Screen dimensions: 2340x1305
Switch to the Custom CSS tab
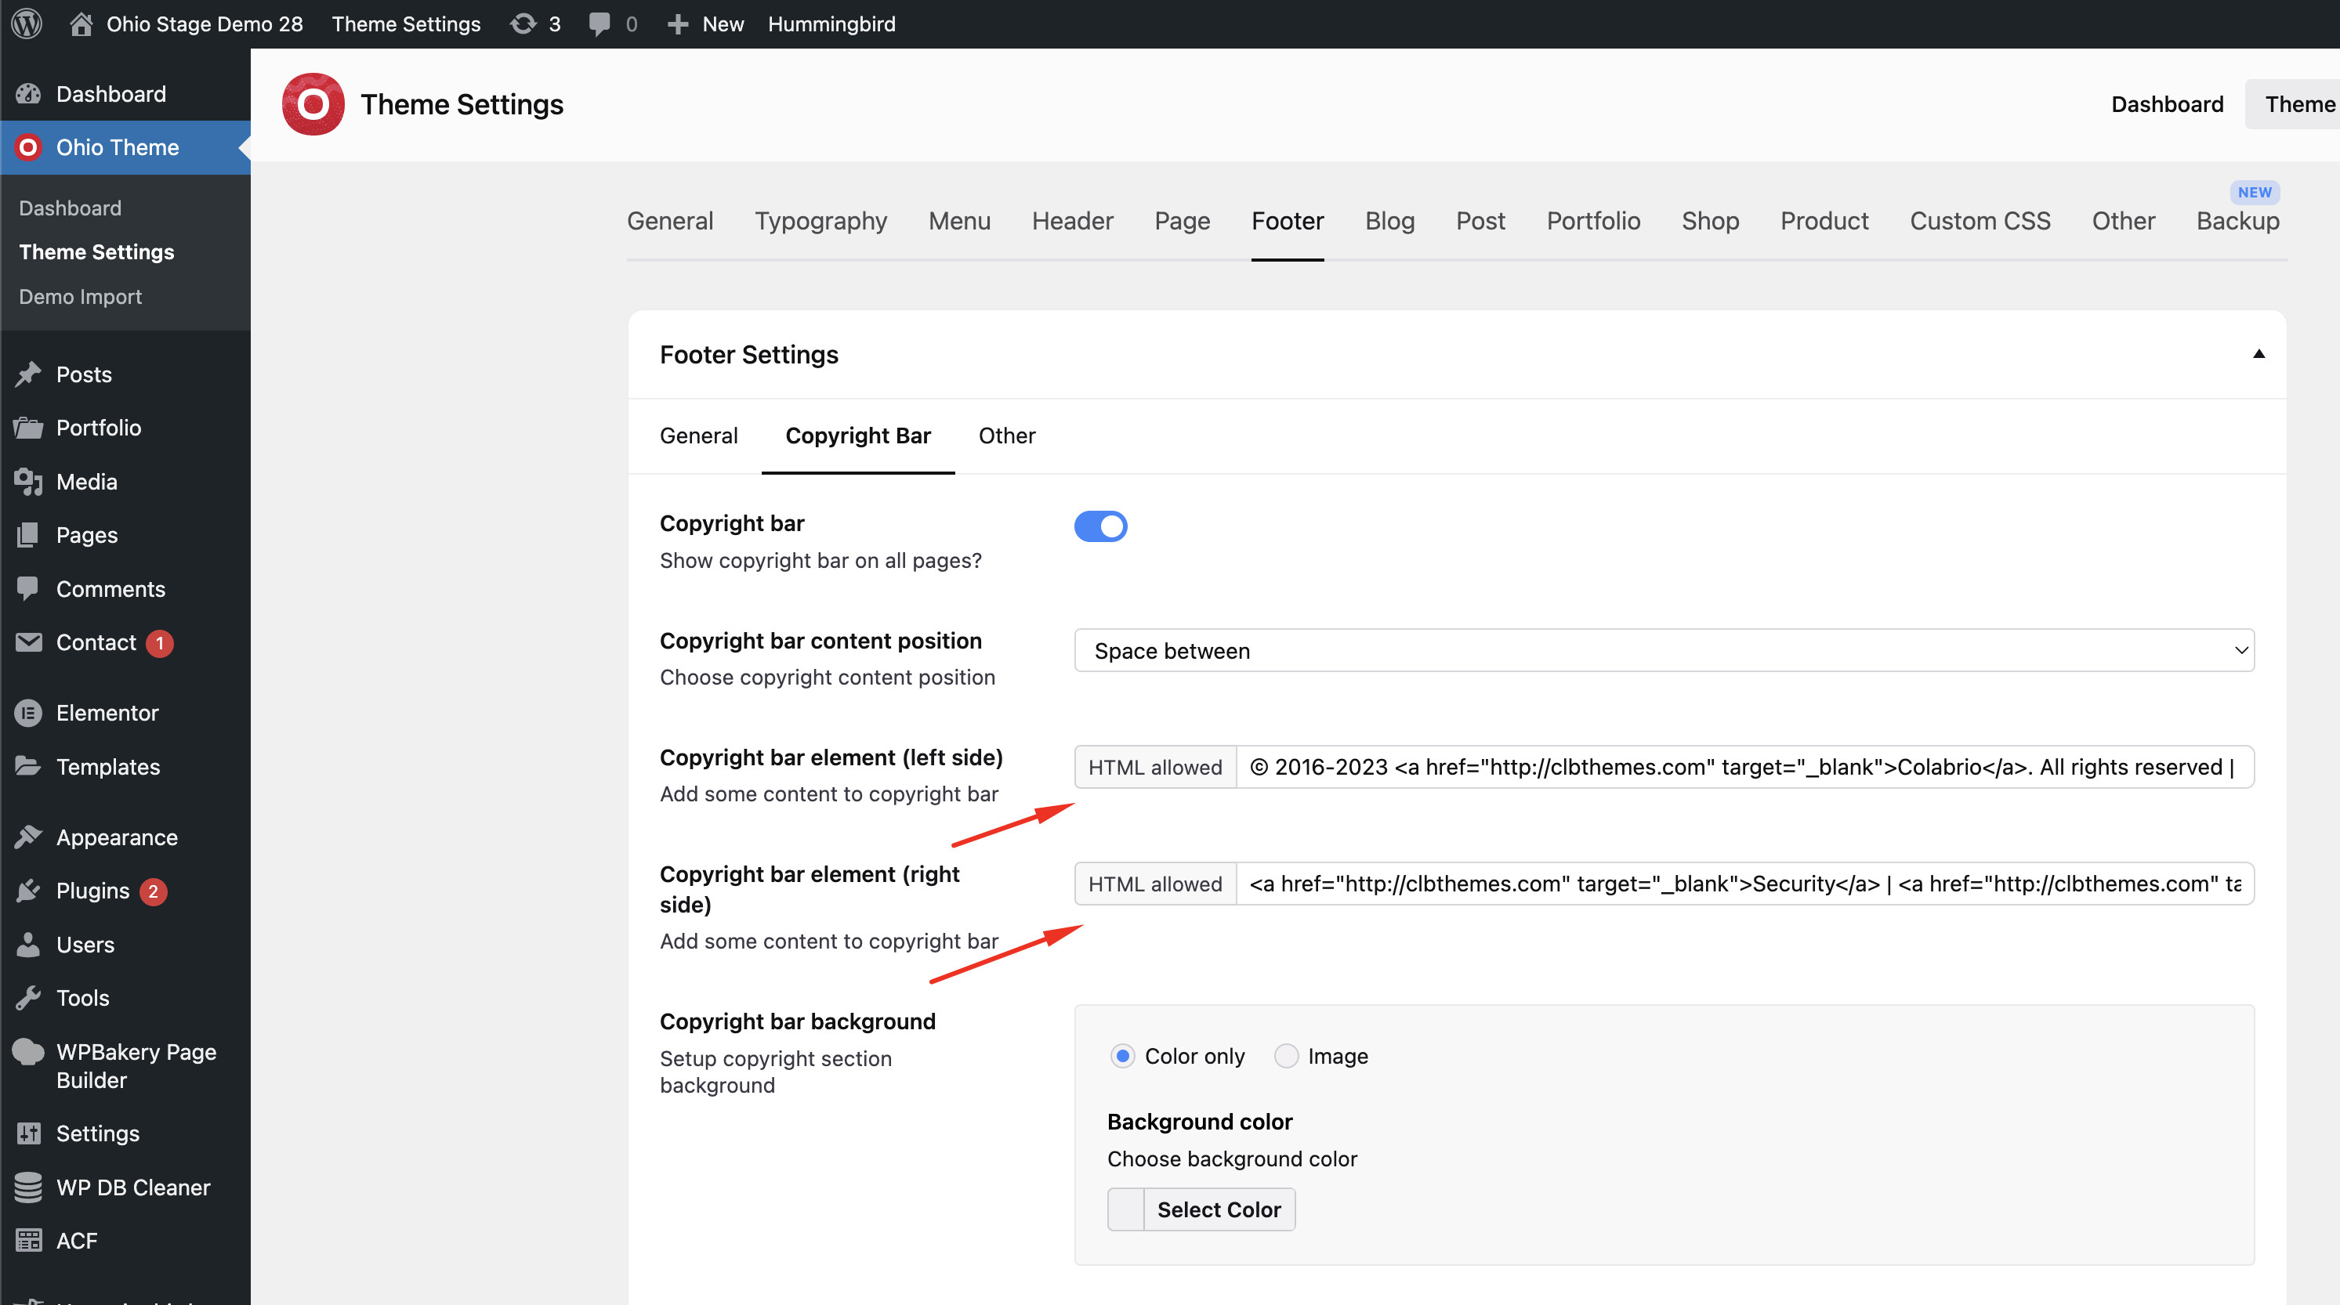1980,221
